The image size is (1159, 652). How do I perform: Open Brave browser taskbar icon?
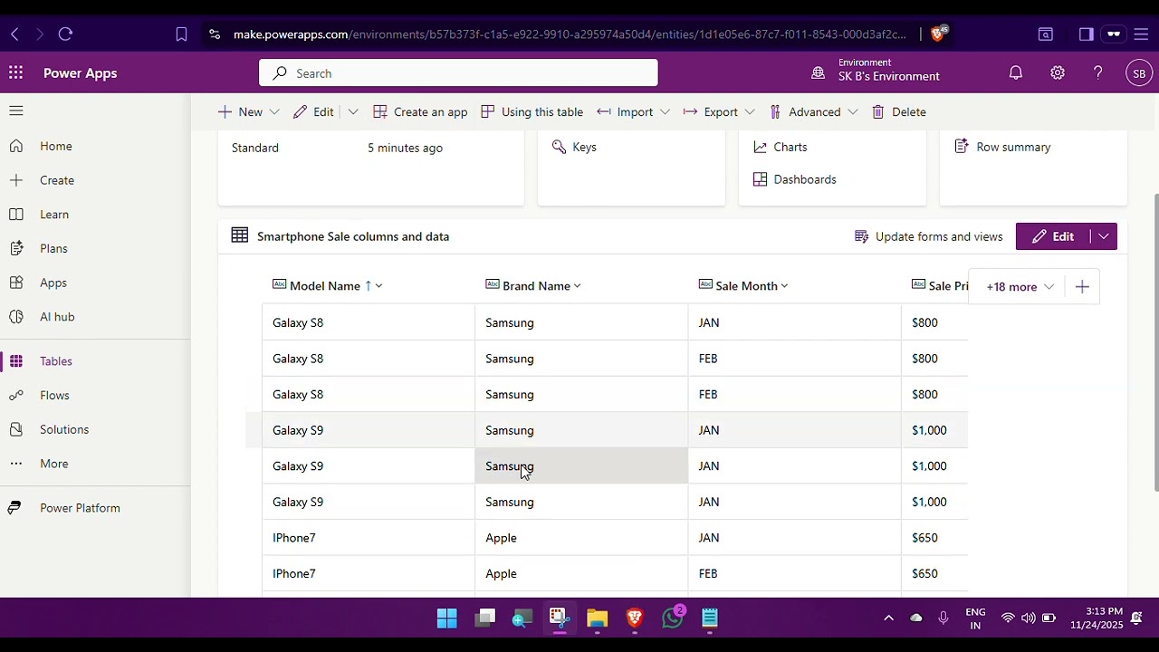[635, 618]
